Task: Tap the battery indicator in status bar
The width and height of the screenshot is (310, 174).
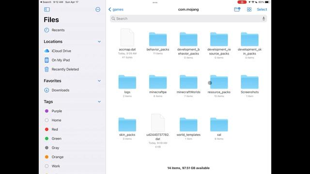Action: [267, 2]
